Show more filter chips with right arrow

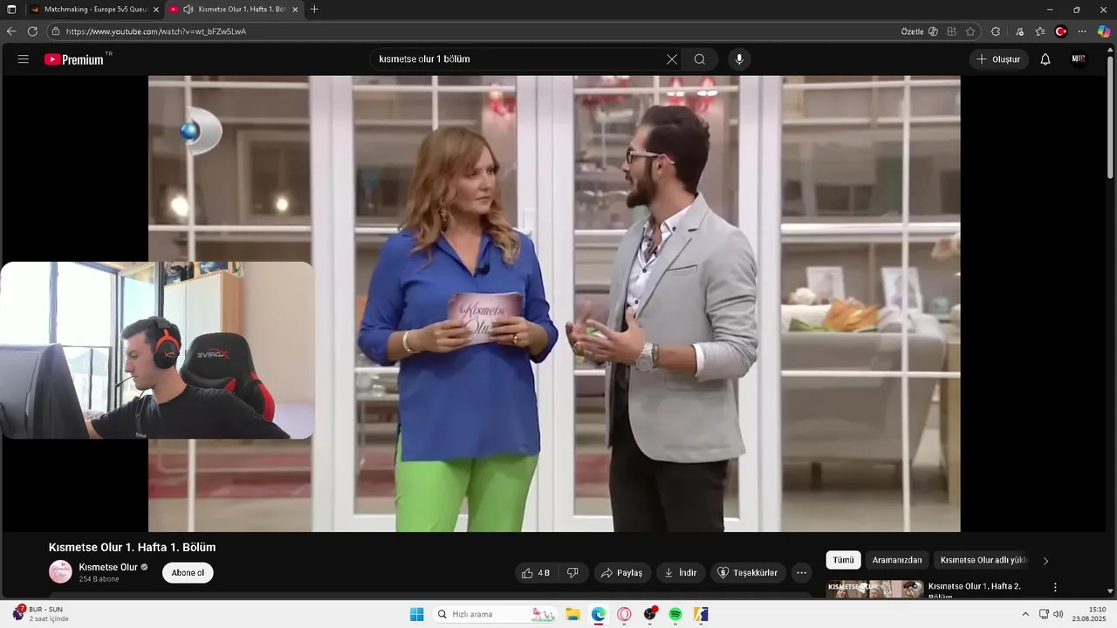[1045, 561]
